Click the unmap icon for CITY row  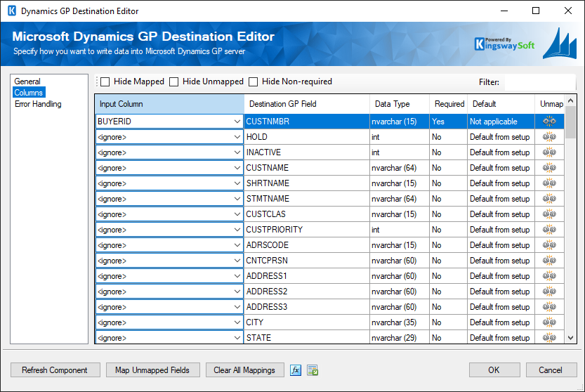[549, 322]
